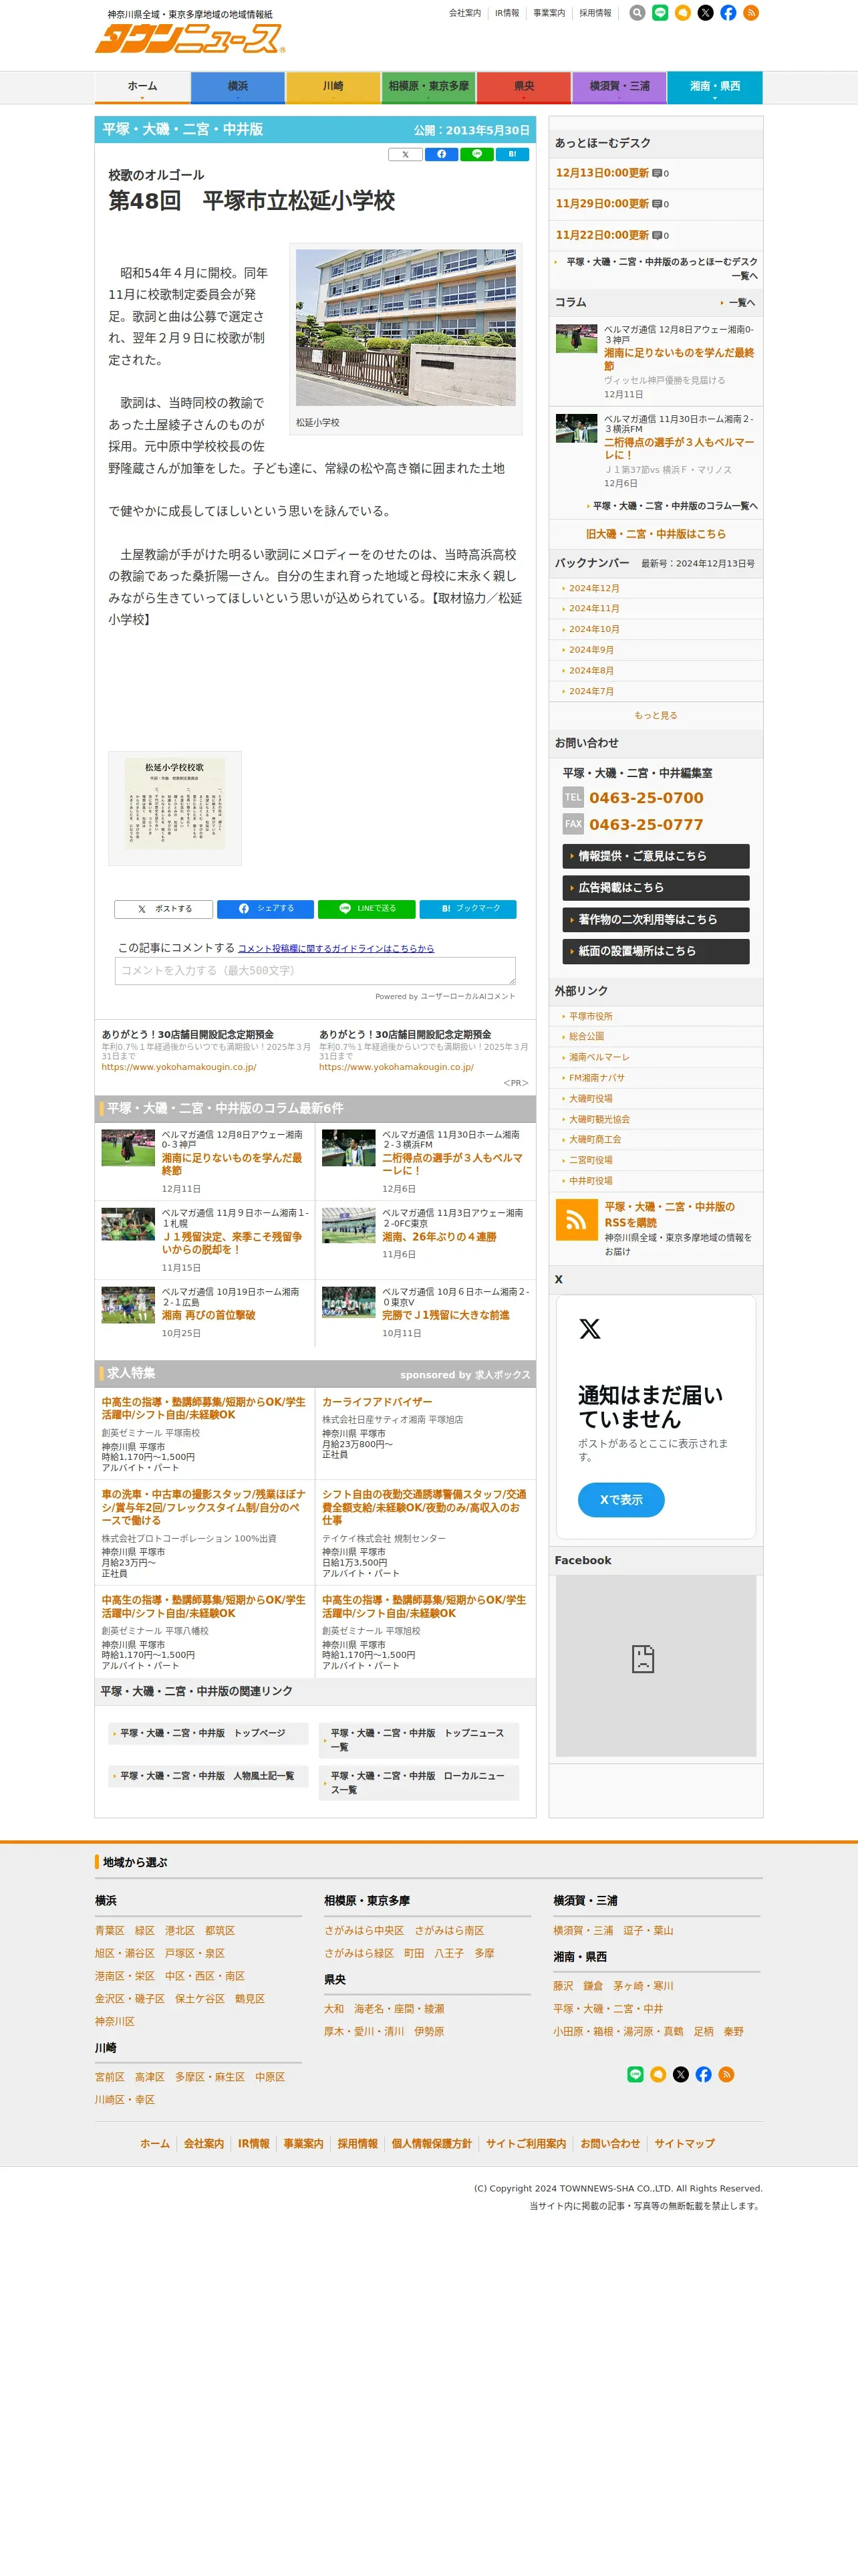Screen dimensions: 858x2576
Task: Click もっと見る under backnumbers
Action: click(x=656, y=715)
